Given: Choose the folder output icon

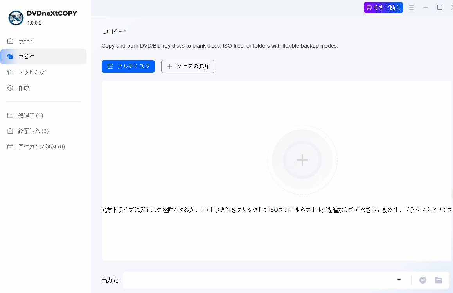Looking at the screenshot, I should tap(438, 280).
